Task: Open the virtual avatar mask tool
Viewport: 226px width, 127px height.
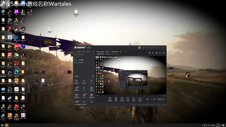Action: point(77,96)
